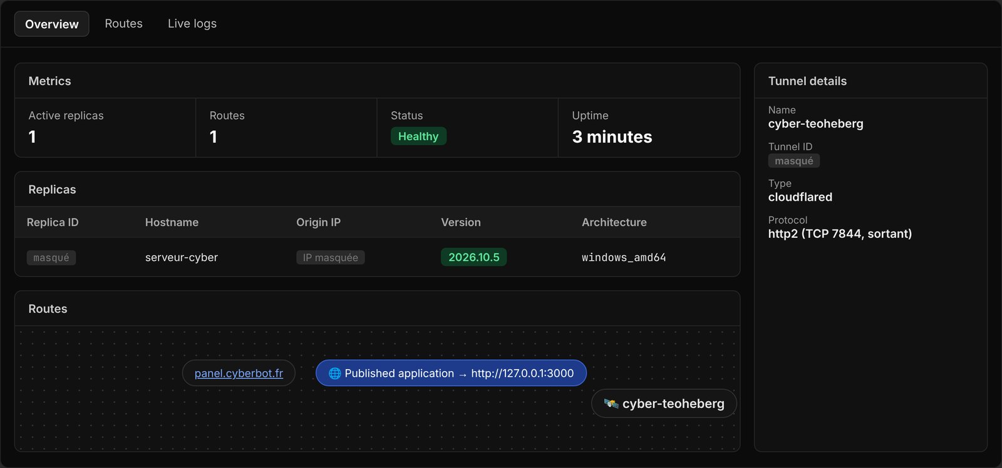Click the Healthy status badge
Viewport: 1002px width, 468px height.
pos(418,136)
